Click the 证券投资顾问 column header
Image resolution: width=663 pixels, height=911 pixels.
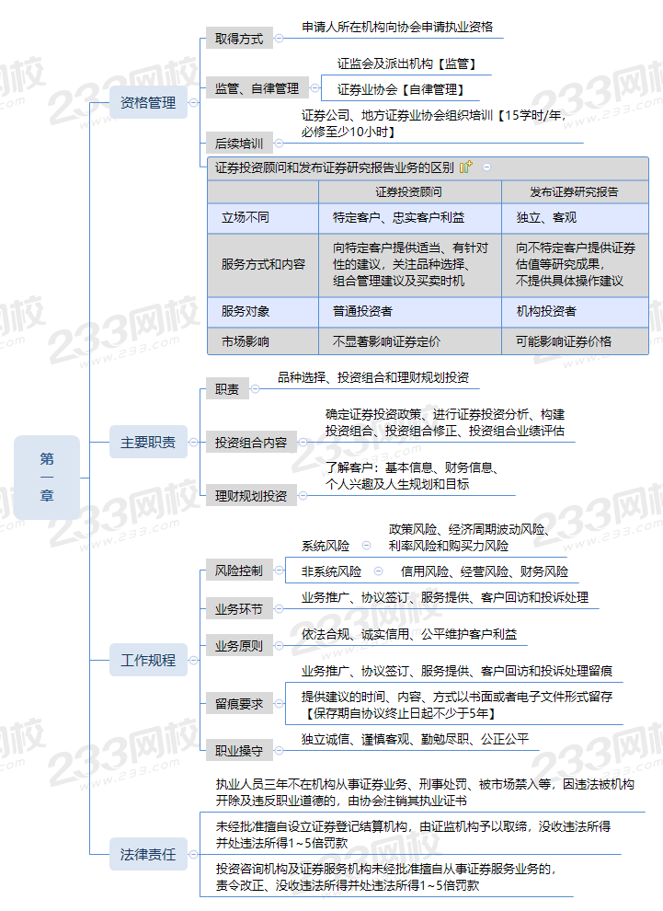410,191
